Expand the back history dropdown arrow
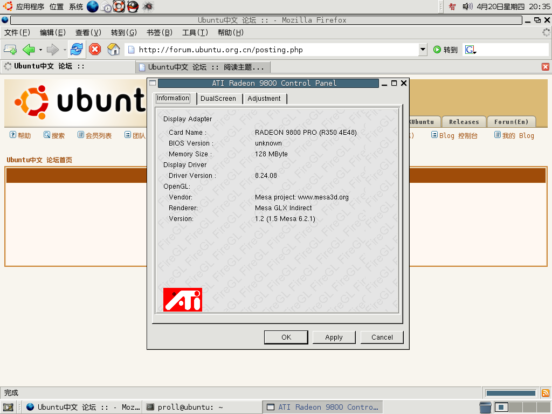 pyautogui.click(x=40, y=50)
